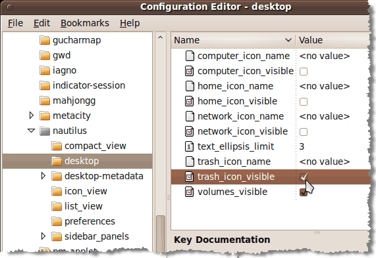Click the text_ellipsis_limit integer key icon
This screenshot has width=376, height=258.
[x=190, y=146]
